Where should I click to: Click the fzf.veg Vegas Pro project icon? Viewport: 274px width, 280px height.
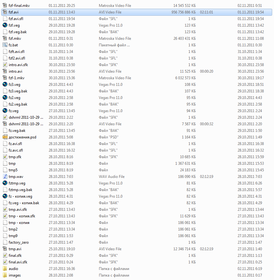click(x=5, y=25)
